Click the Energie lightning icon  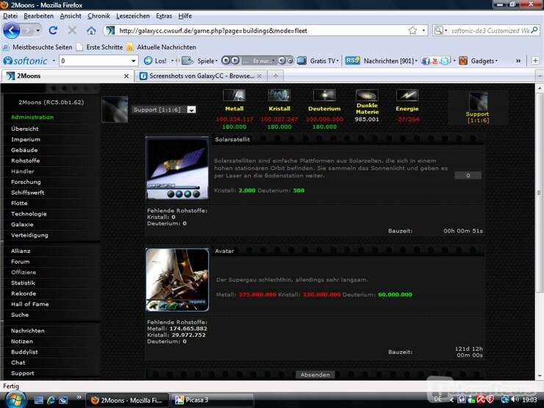coord(407,95)
